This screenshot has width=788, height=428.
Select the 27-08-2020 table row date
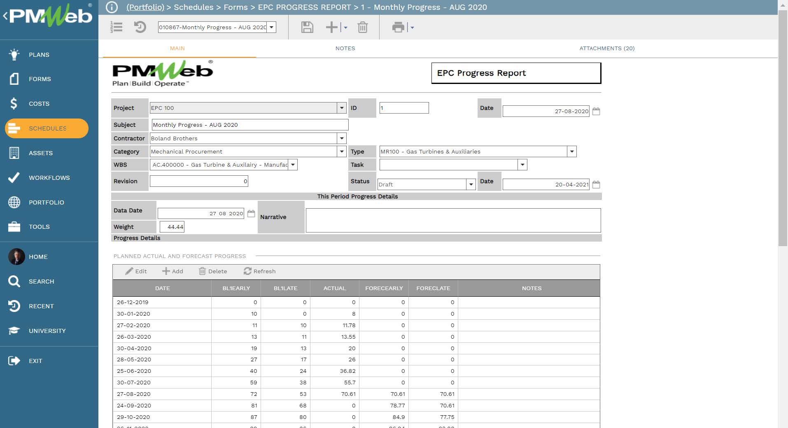point(134,394)
